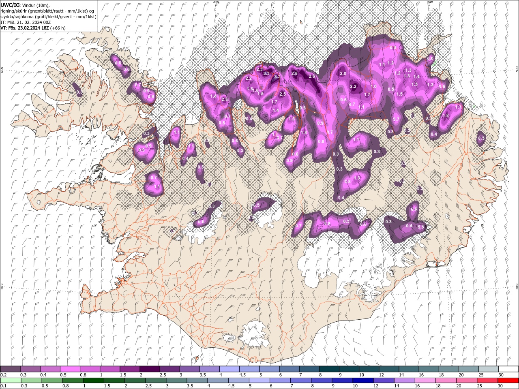Click the light pink 16 swatch in the rain legend
519x389 pixels.
425,380
